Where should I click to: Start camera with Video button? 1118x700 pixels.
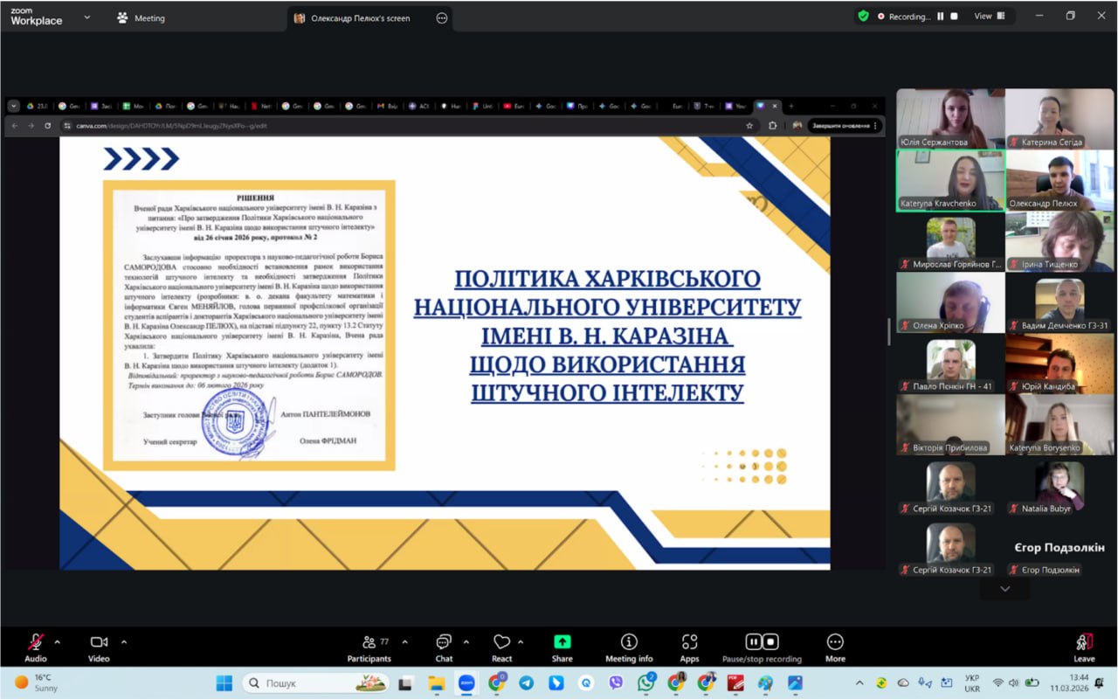[99, 642]
